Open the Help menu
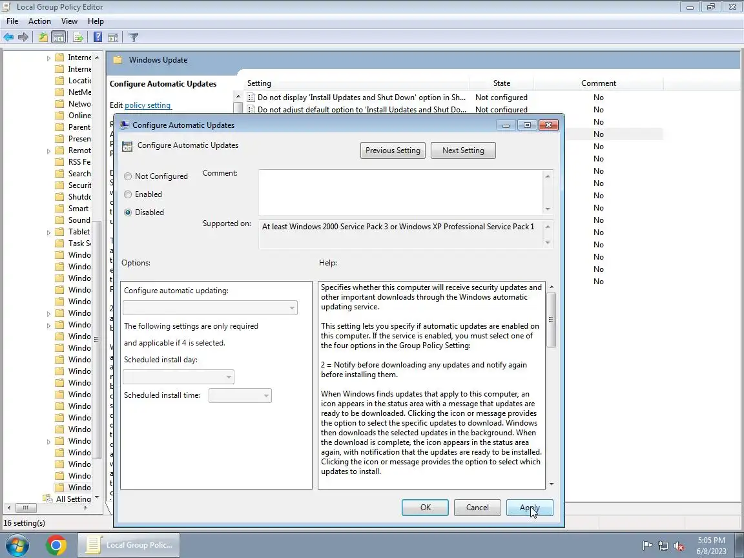Screen dimensions: 744x558 (x=96, y=21)
